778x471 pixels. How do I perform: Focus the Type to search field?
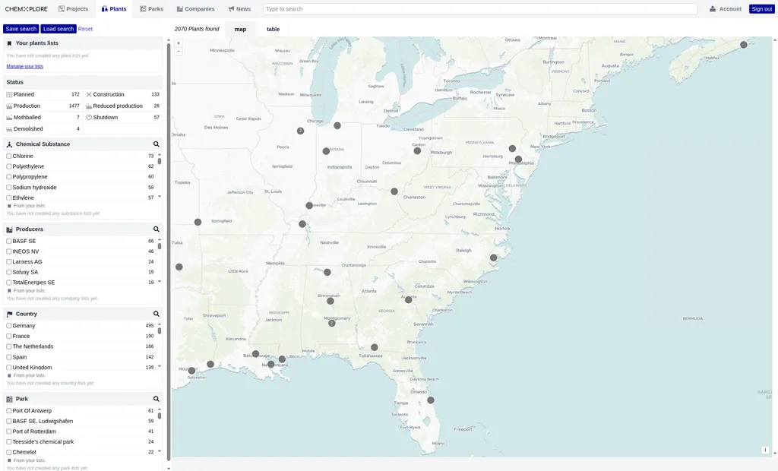(480, 9)
